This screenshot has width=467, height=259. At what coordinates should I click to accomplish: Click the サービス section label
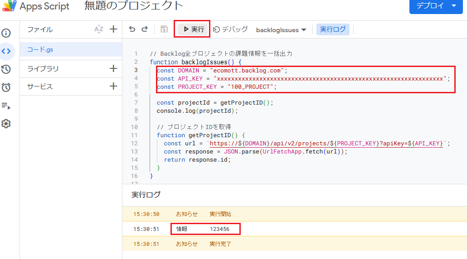(x=40, y=86)
